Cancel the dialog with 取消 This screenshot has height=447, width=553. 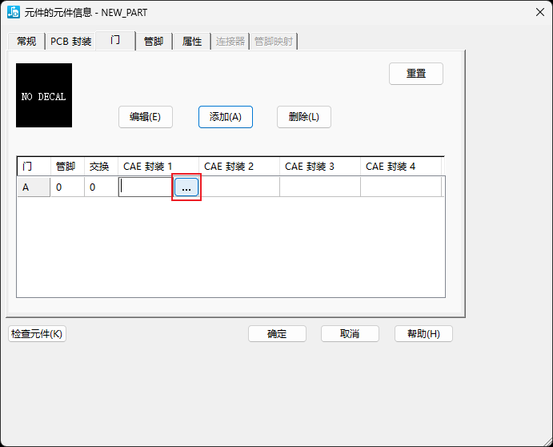(350, 334)
